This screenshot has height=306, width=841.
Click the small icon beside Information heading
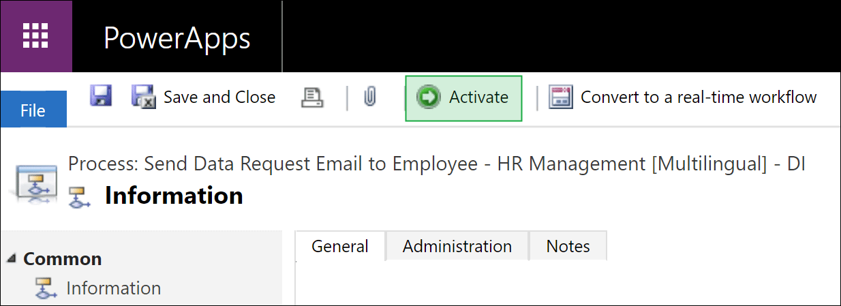click(x=81, y=196)
